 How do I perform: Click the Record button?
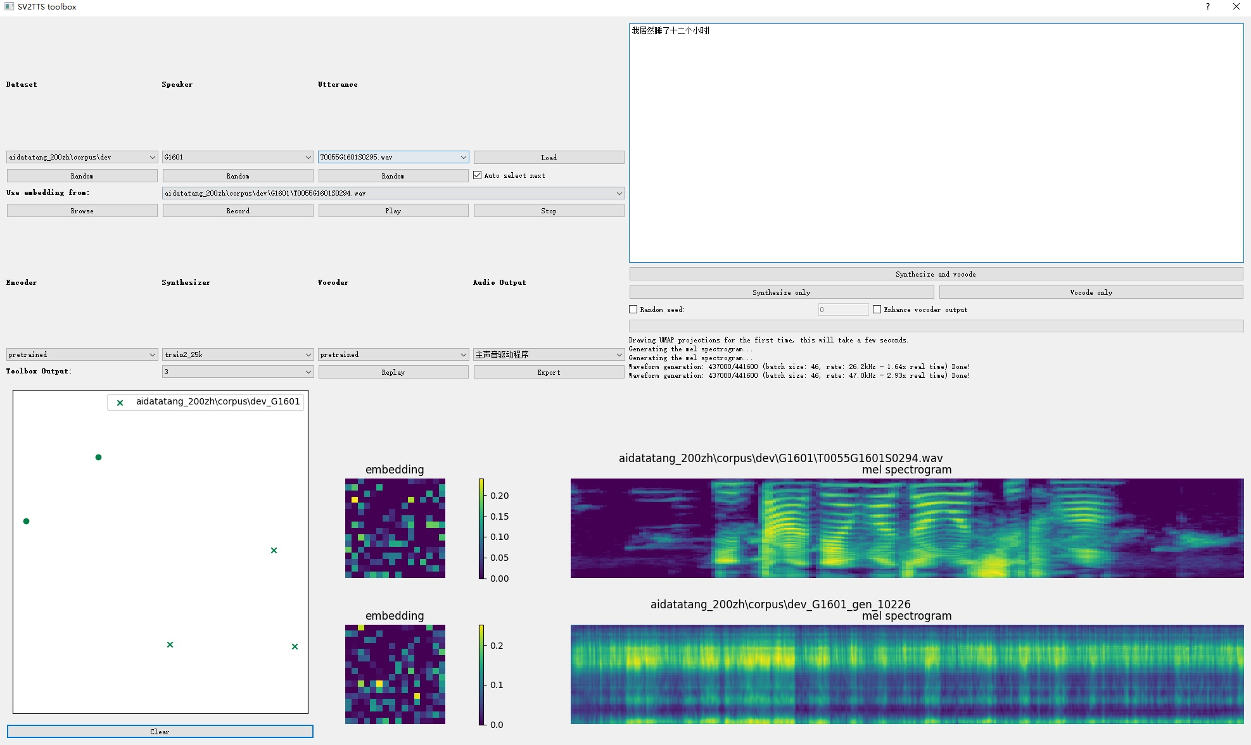point(238,211)
